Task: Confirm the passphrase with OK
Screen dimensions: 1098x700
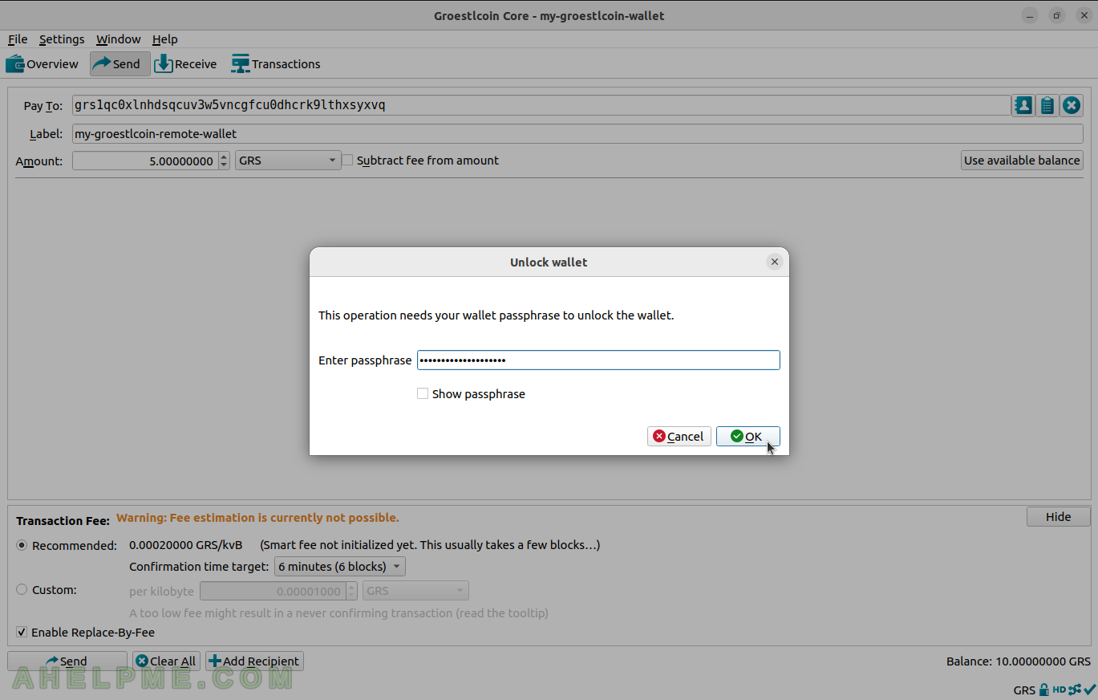Action: tap(748, 436)
